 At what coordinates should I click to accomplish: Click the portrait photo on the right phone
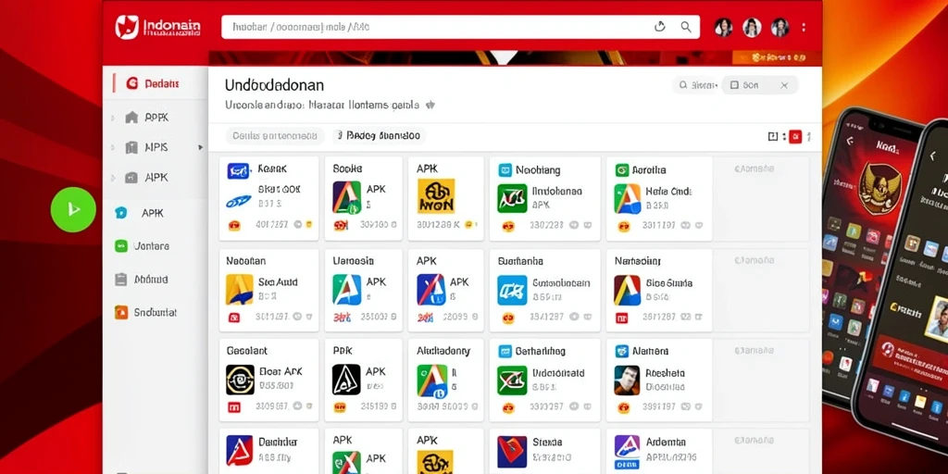tap(938, 318)
